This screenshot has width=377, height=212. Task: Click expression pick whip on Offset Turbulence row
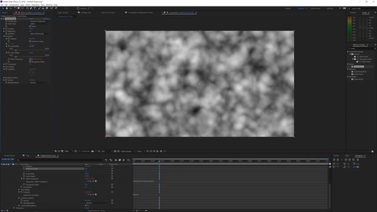(x=93, y=181)
